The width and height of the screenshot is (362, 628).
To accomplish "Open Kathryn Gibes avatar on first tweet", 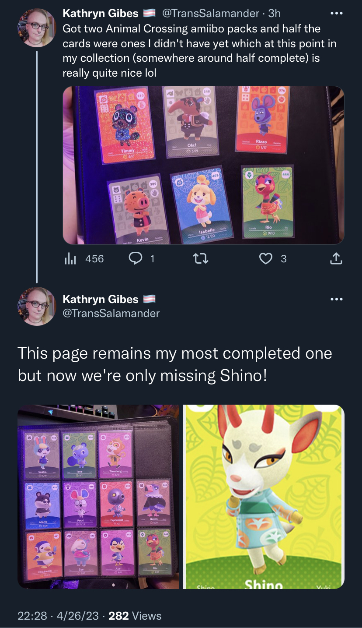I will click(x=37, y=28).
